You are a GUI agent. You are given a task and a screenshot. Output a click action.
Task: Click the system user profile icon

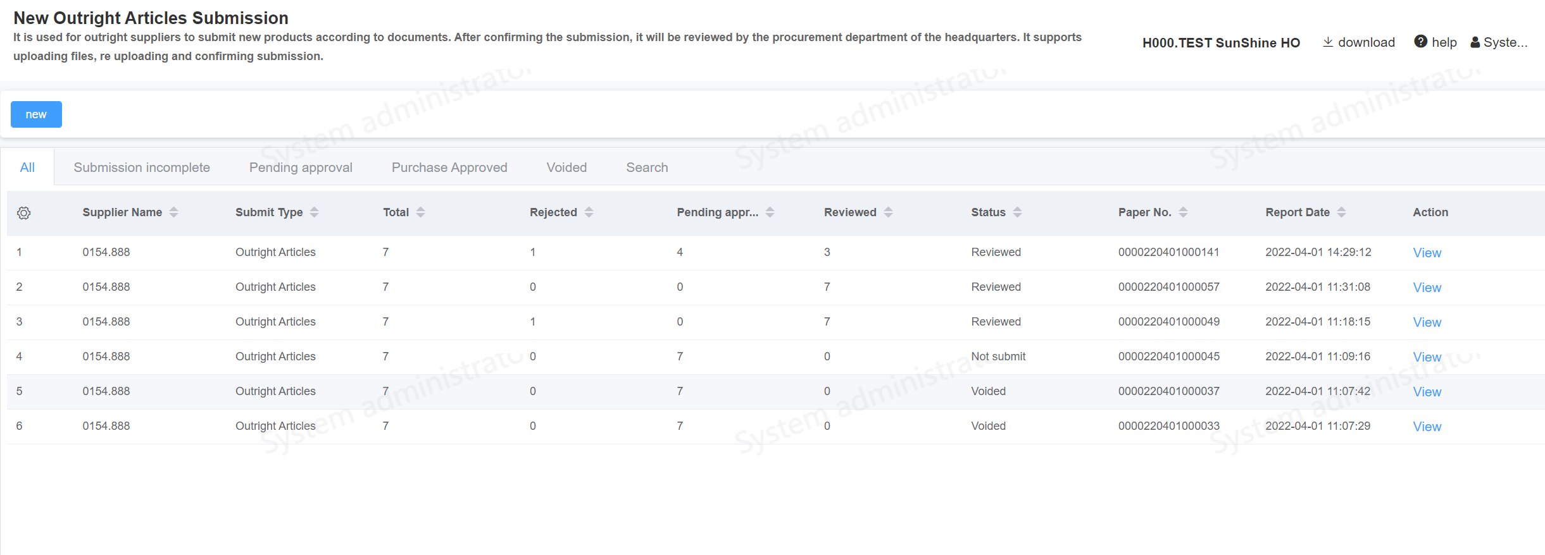click(x=1475, y=42)
